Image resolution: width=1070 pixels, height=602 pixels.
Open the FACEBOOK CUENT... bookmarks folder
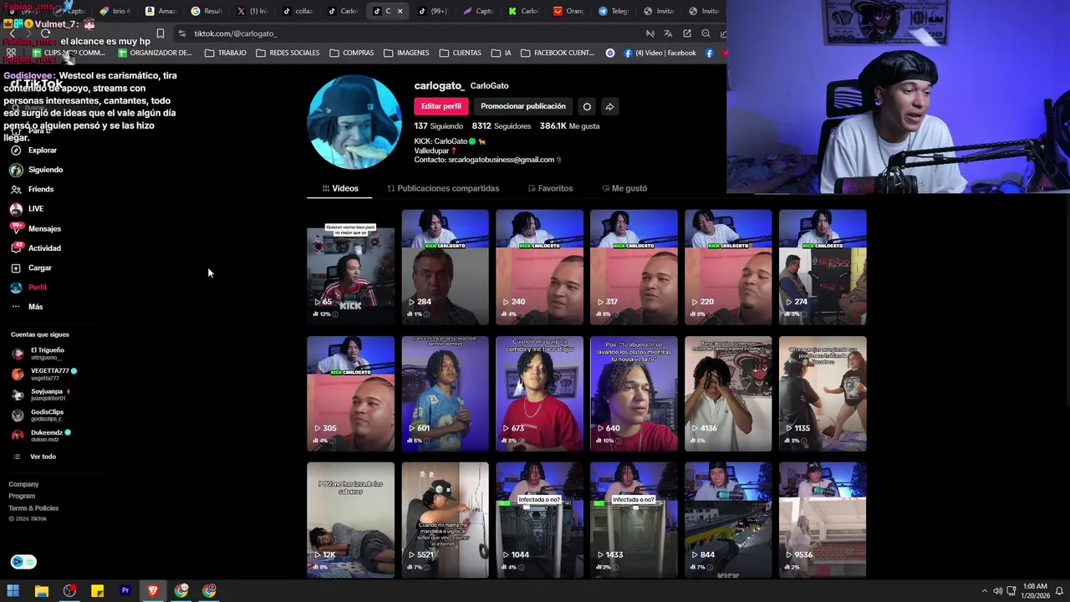[x=557, y=53]
